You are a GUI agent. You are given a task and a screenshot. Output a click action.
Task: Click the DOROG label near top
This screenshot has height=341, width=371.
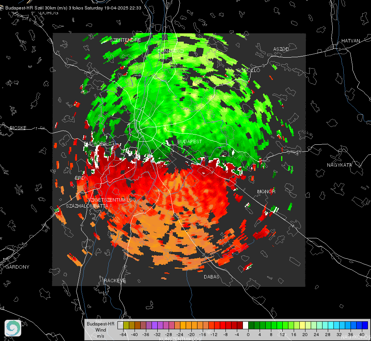click(49, 13)
